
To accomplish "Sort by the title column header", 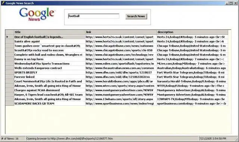I will point(50,32).
